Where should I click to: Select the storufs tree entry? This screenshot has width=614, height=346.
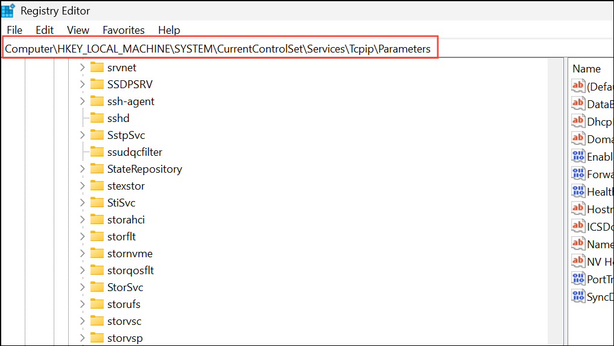coord(124,304)
